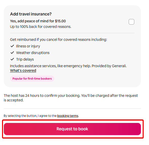The height and width of the screenshot is (145, 149).
Task: Click the Up to 100% back text
Action: tap(41, 27)
